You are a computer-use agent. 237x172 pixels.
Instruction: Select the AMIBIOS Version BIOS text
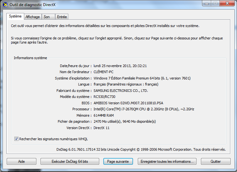128,103
